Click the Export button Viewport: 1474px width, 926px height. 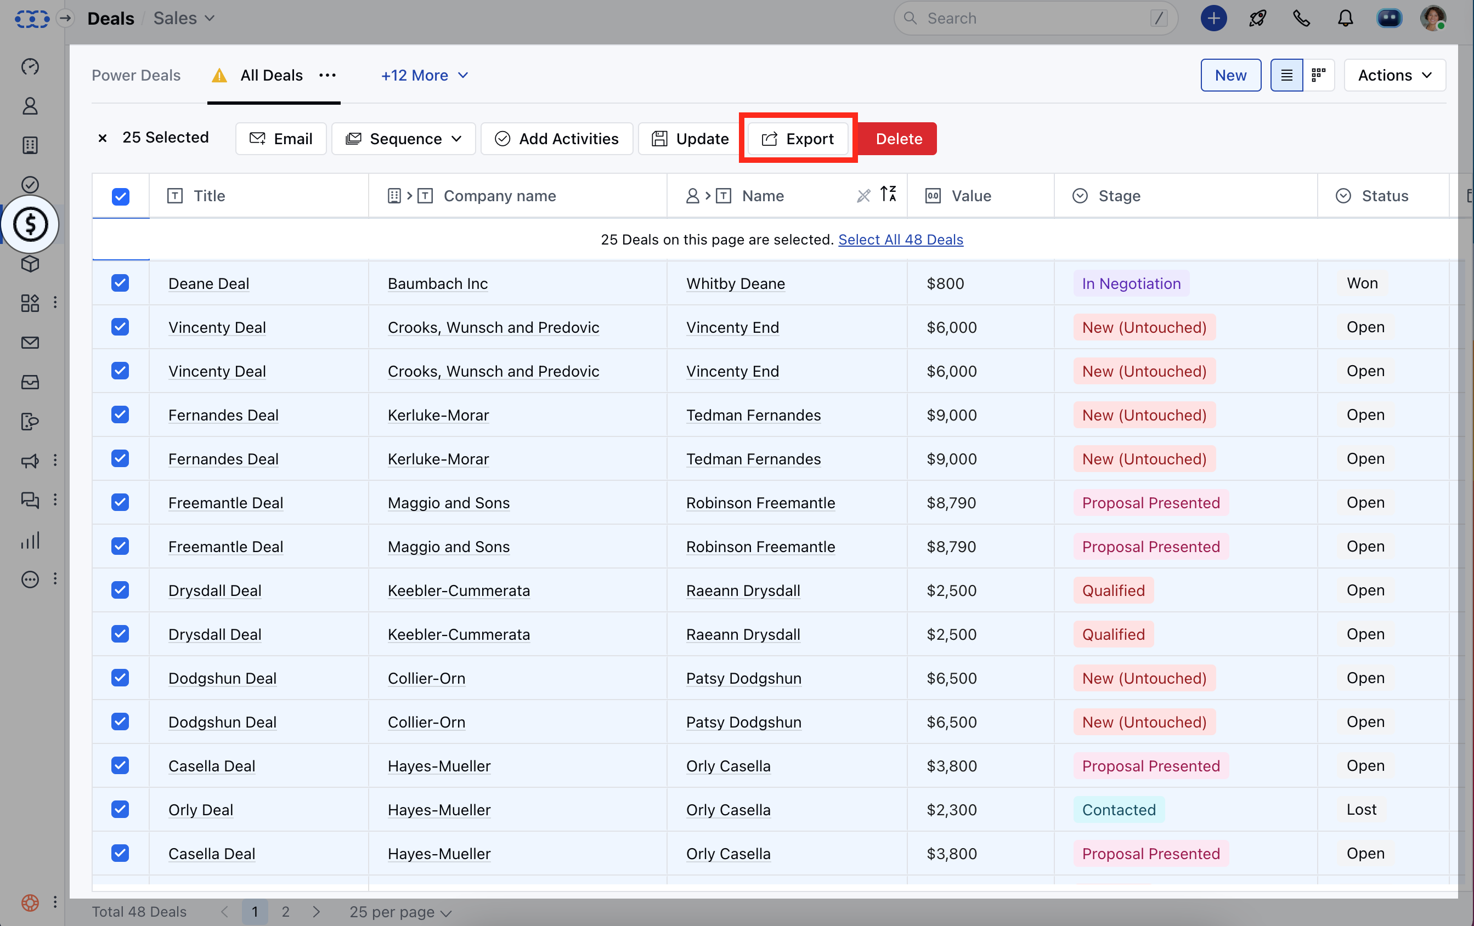point(798,139)
